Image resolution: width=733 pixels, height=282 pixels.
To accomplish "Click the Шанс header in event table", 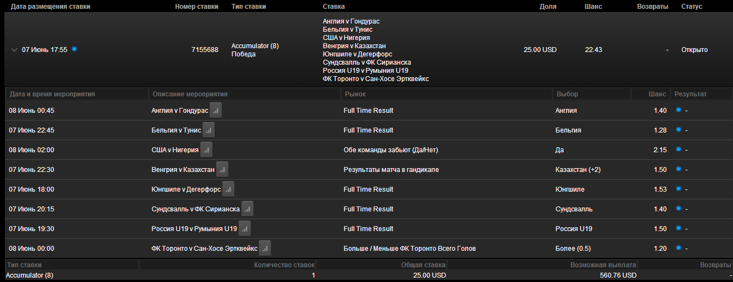I will [657, 94].
